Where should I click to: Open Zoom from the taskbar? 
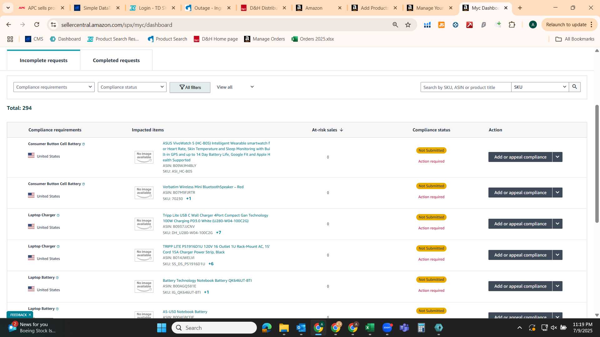pos(387,328)
